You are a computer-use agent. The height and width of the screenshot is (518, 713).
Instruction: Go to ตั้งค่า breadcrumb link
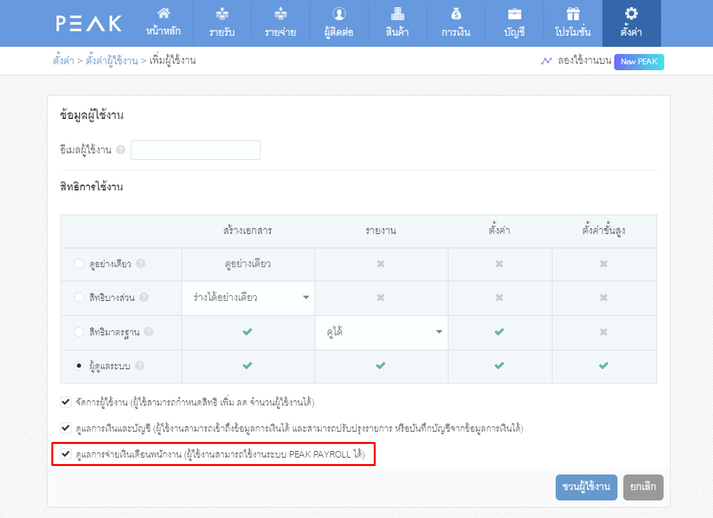point(63,60)
